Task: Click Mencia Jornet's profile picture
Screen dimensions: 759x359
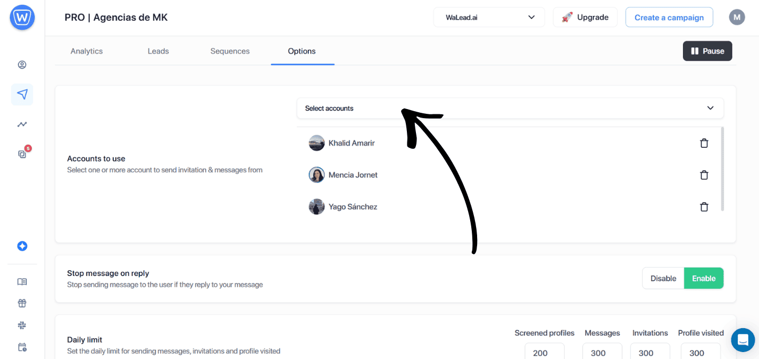Action: tap(316, 175)
